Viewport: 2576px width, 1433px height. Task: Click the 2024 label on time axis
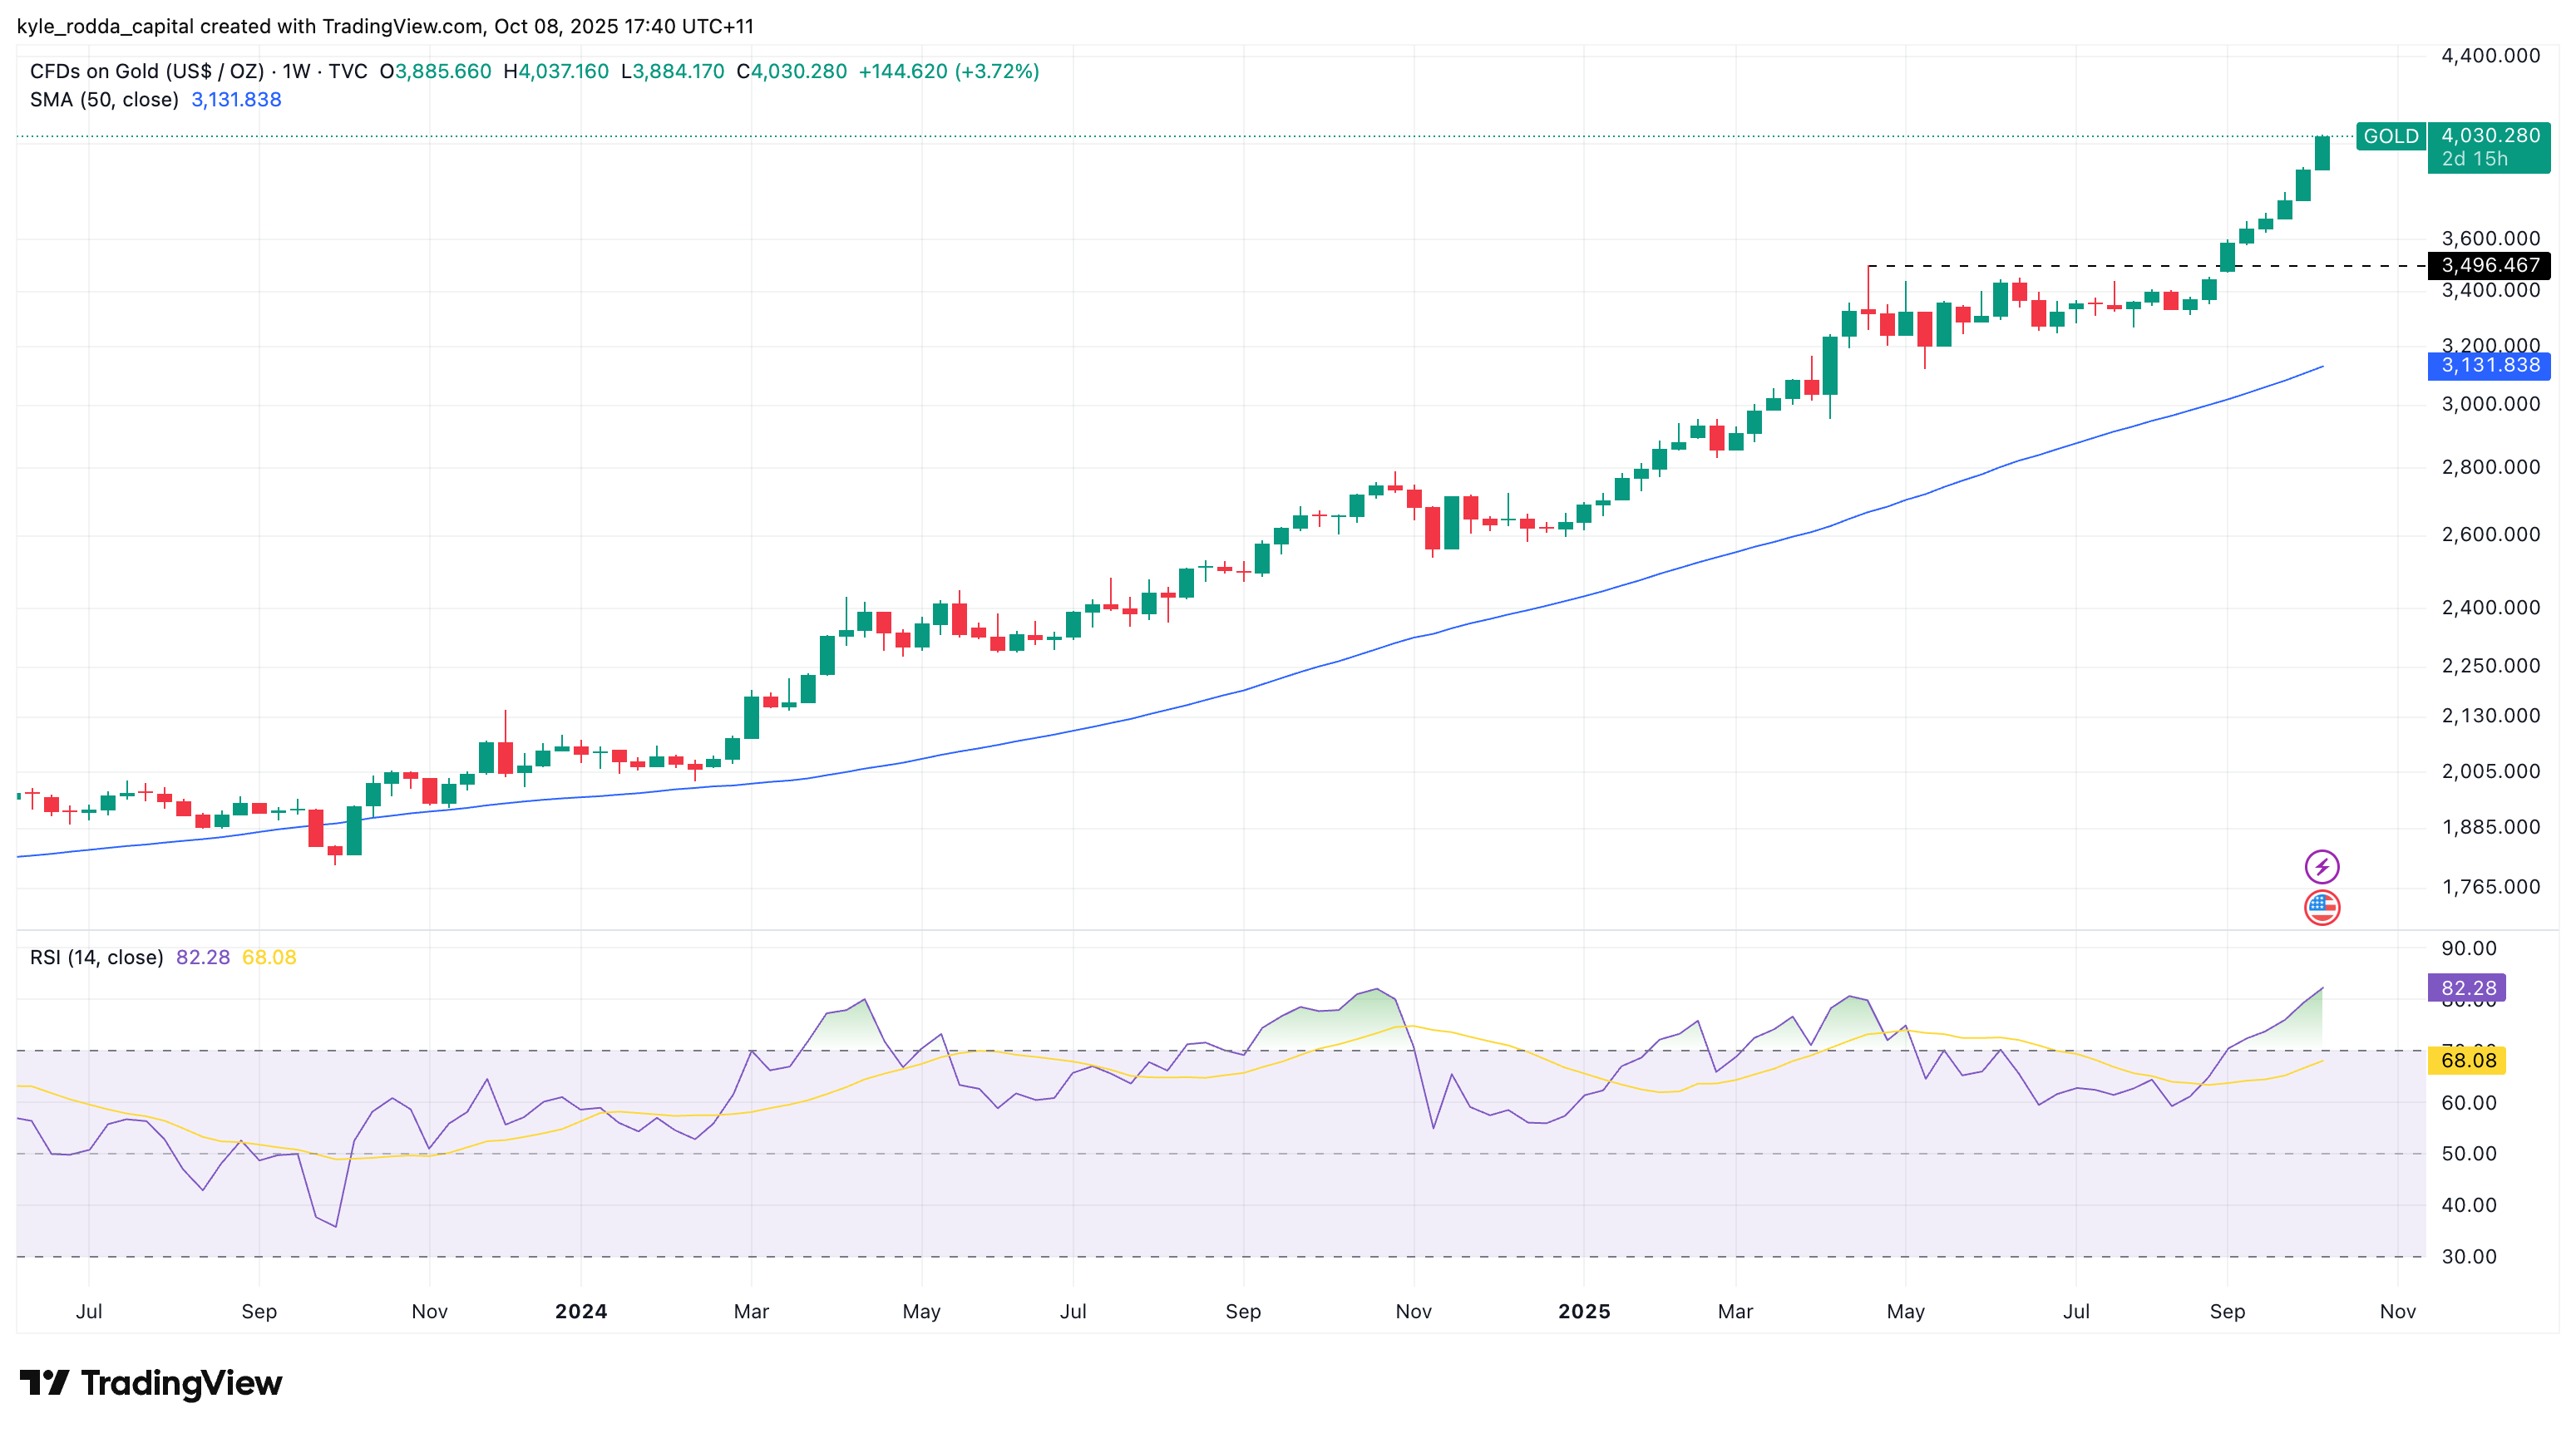click(581, 1311)
